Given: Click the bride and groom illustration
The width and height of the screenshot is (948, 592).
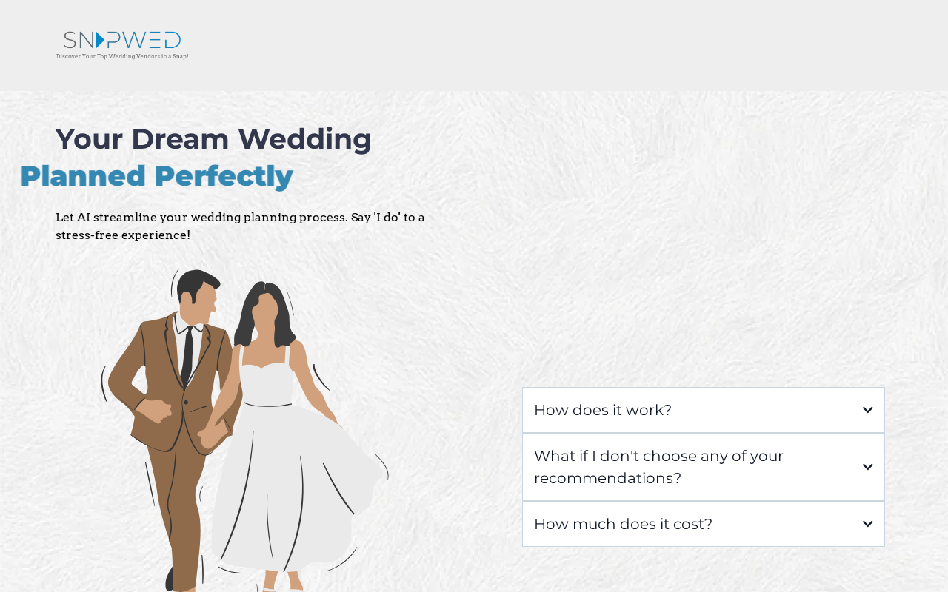Looking at the screenshot, I should 244,430.
